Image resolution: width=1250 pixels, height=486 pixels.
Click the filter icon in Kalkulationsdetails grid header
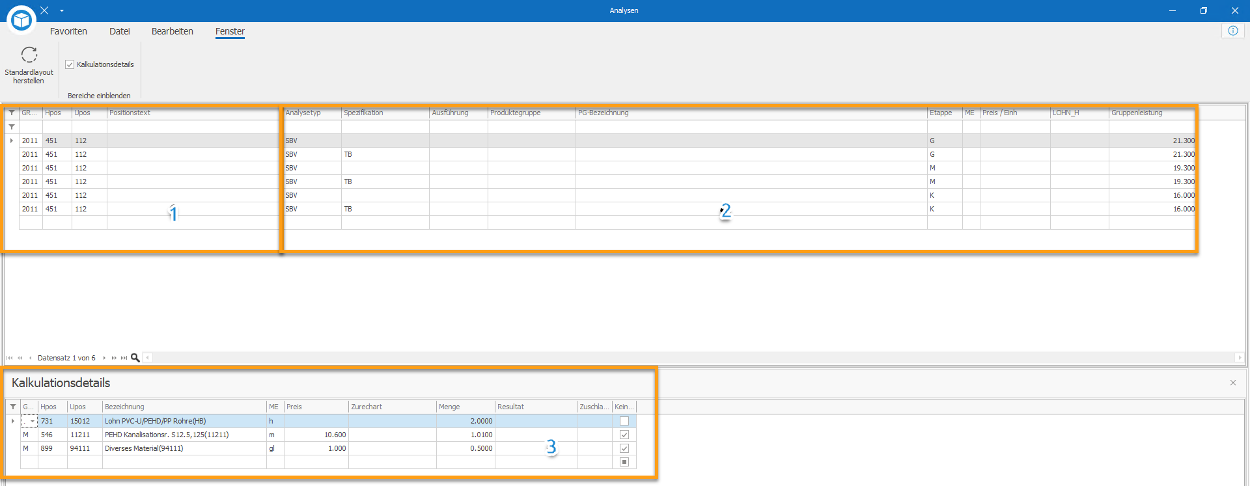pyautogui.click(x=13, y=407)
